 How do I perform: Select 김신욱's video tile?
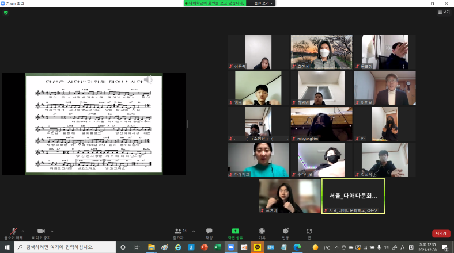tap(385, 160)
